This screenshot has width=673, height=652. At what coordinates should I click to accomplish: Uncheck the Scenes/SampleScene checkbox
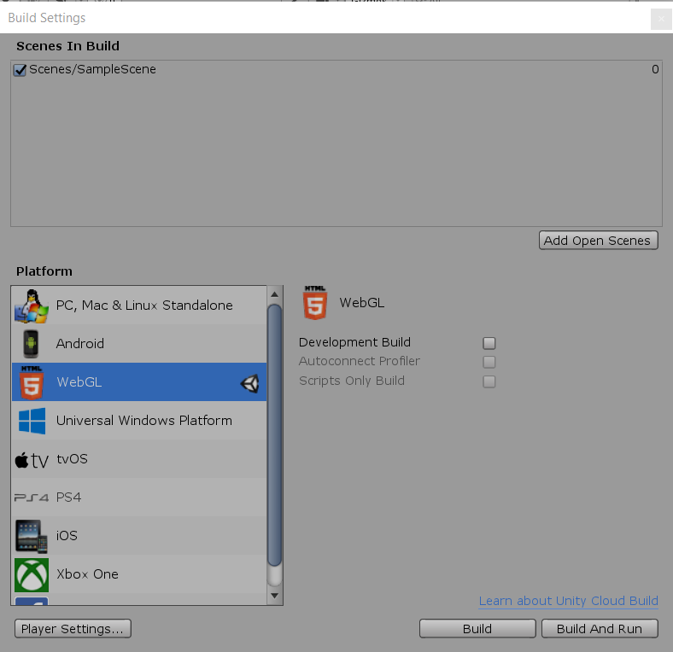pos(20,70)
